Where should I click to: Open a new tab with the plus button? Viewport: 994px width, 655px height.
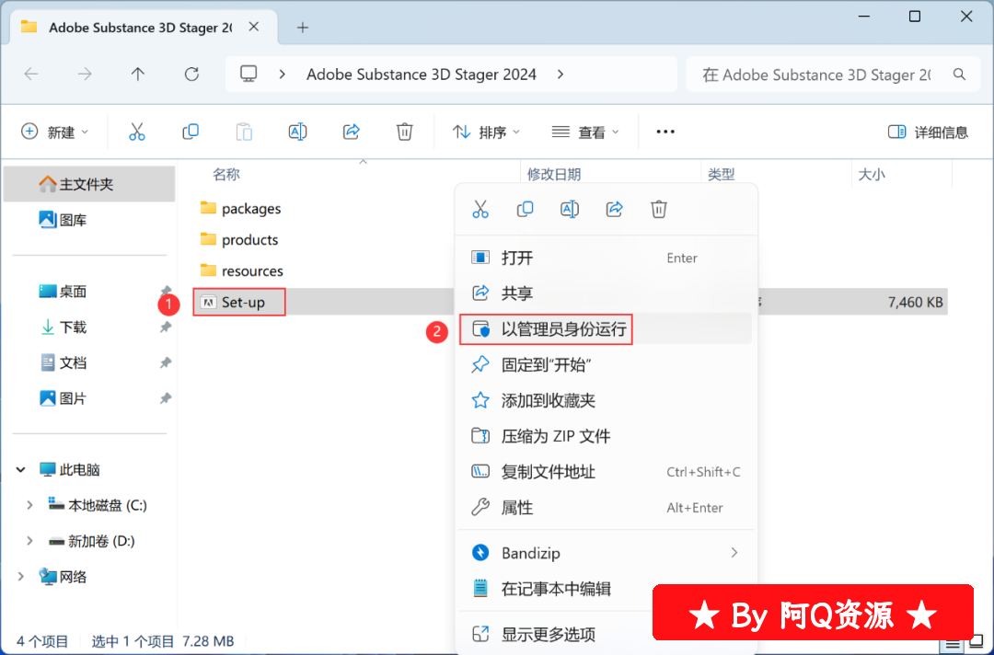(303, 28)
